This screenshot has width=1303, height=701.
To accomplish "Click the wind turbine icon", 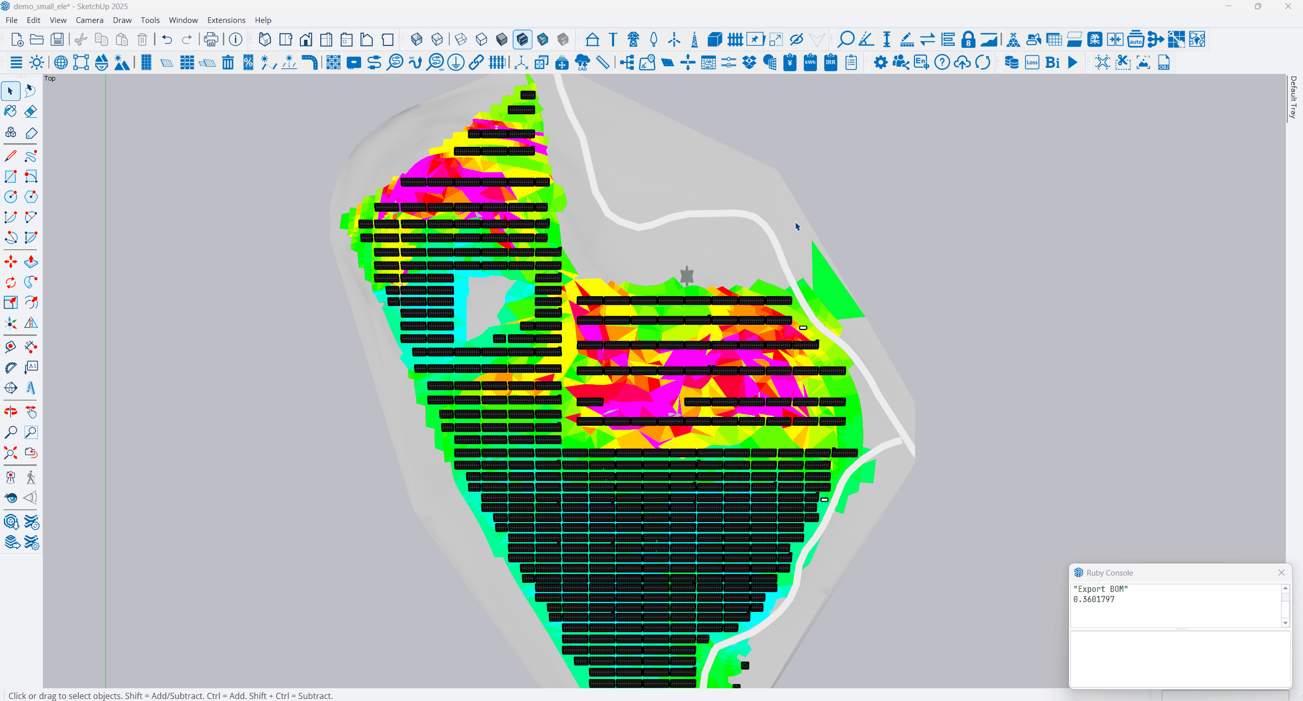I will click(x=674, y=39).
